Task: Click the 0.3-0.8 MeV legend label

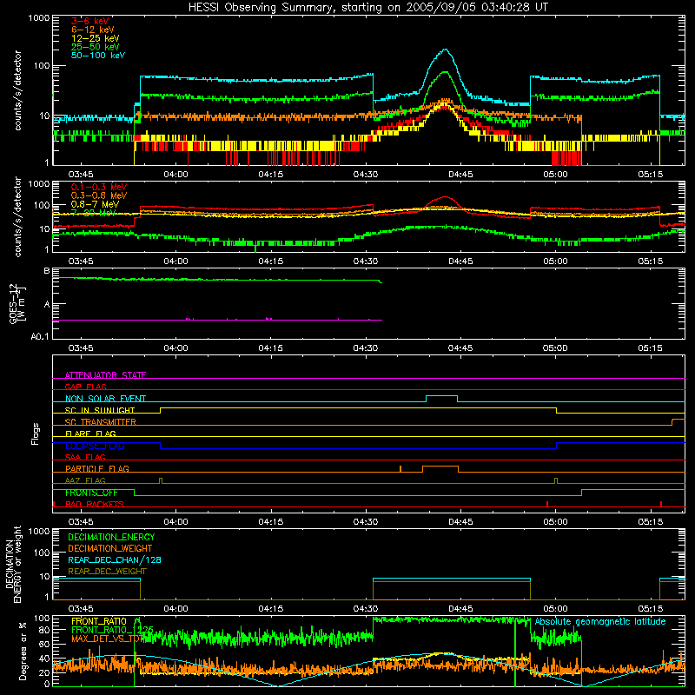Action: tap(99, 195)
